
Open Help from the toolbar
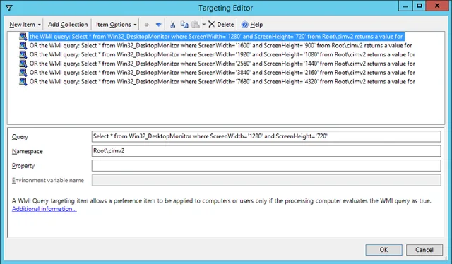tap(252, 25)
